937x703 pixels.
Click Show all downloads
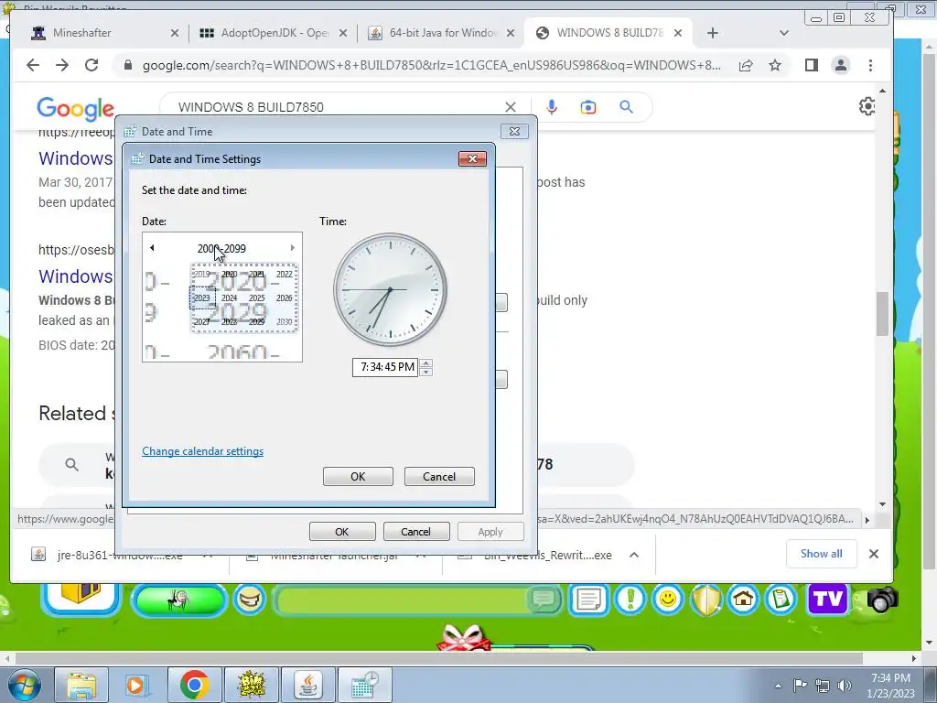(821, 554)
